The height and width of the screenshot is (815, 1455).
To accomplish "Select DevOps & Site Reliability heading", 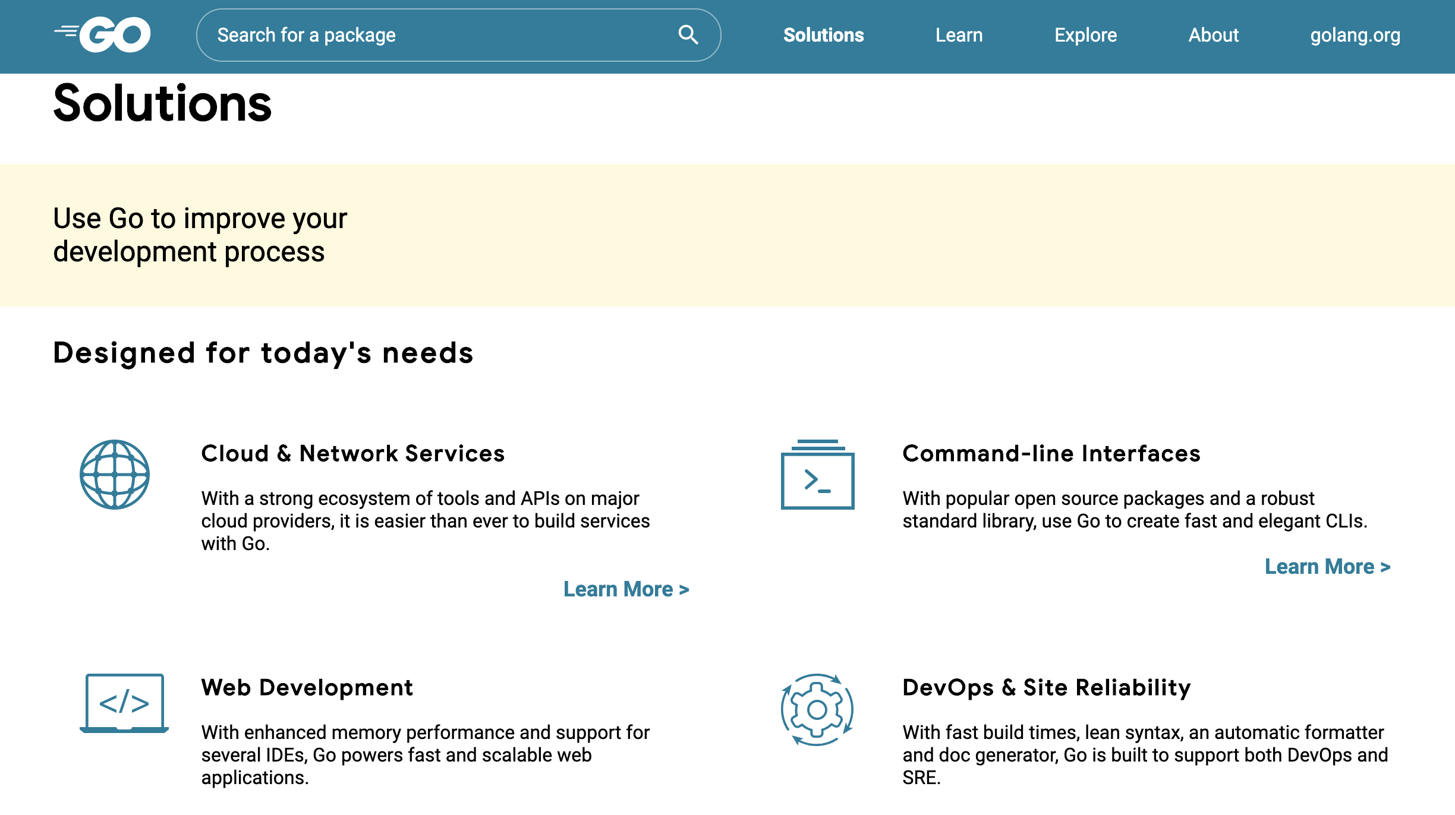I will (x=1047, y=687).
